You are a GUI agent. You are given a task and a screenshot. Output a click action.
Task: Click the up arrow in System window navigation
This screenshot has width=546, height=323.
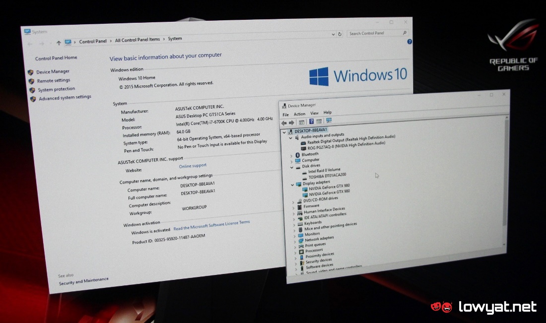(59, 43)
